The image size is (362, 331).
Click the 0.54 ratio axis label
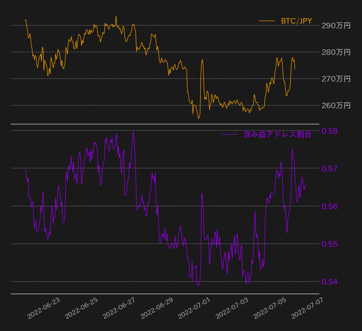pyautogui.click(x=329, y=282)
